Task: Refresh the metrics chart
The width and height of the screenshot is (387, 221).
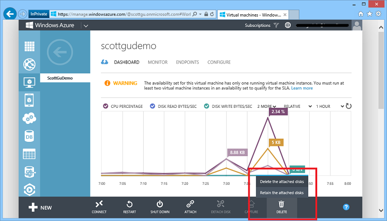Action: coord(348,106)
